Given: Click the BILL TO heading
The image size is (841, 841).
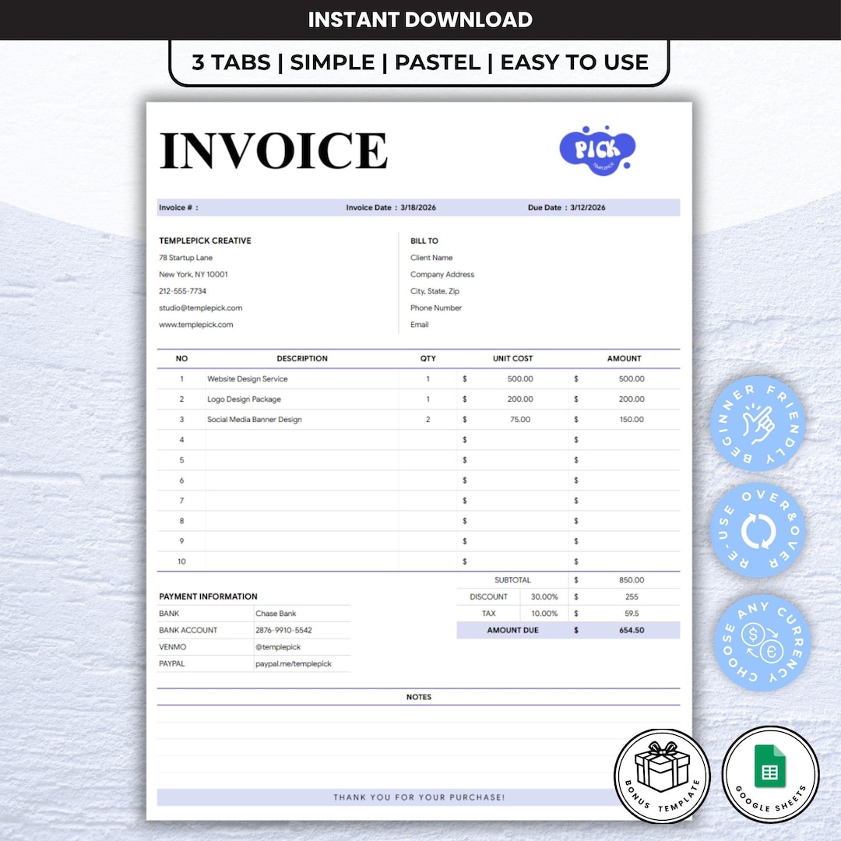Looking at the screenshot, I should pos(424,241).
